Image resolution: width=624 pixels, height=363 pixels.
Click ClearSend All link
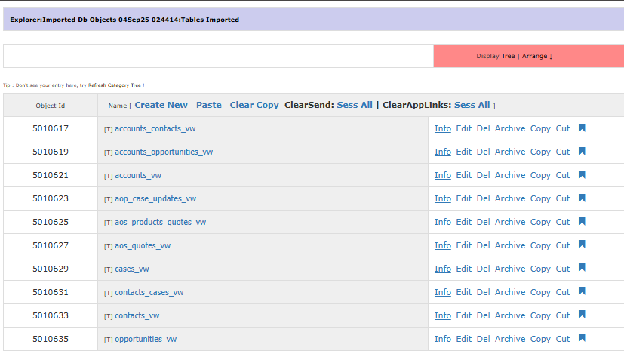click(367, 105)
